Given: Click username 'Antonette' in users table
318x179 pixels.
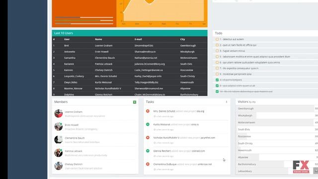Looking at the screenshot, I should pos(70,52).
